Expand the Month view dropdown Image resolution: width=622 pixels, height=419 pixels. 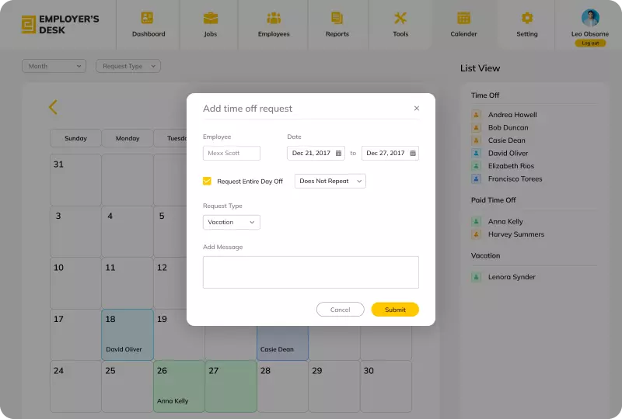[x=54, y=66]
